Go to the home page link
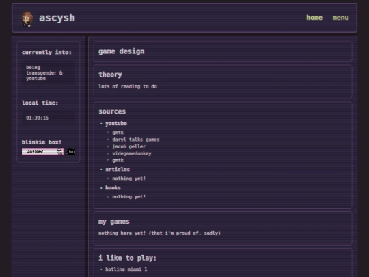The image size is (369, 277). pyautogui.click(x=314, y=18)
